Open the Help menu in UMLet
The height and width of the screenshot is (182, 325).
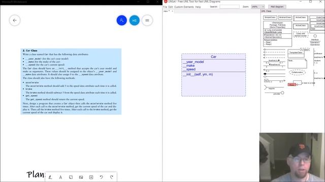198,7
